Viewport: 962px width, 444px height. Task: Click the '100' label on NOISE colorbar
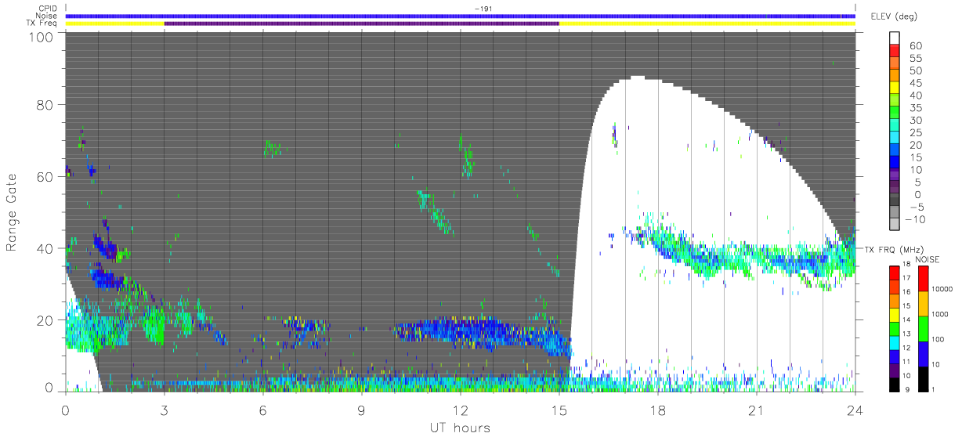(938, 339)
